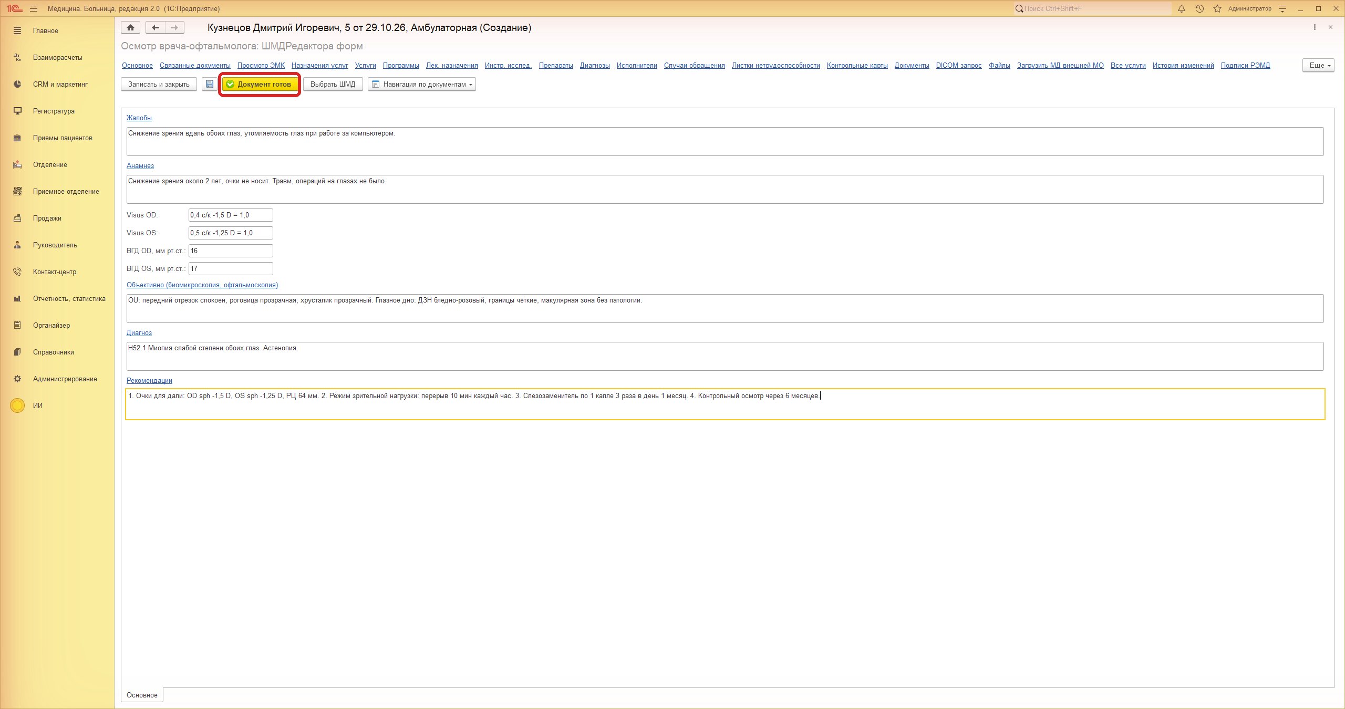
Task: Expand Навигация по документам dropdown
Action: click(x=422, y=84)
